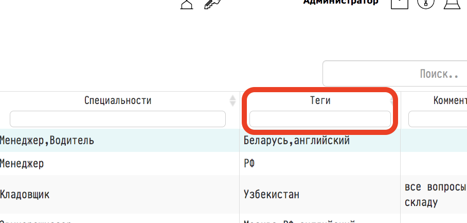This screenshot has height=223, width=467.
Task: Sort by the Комментарии column header
Action: pyautogui.click(x=451, y=101)
